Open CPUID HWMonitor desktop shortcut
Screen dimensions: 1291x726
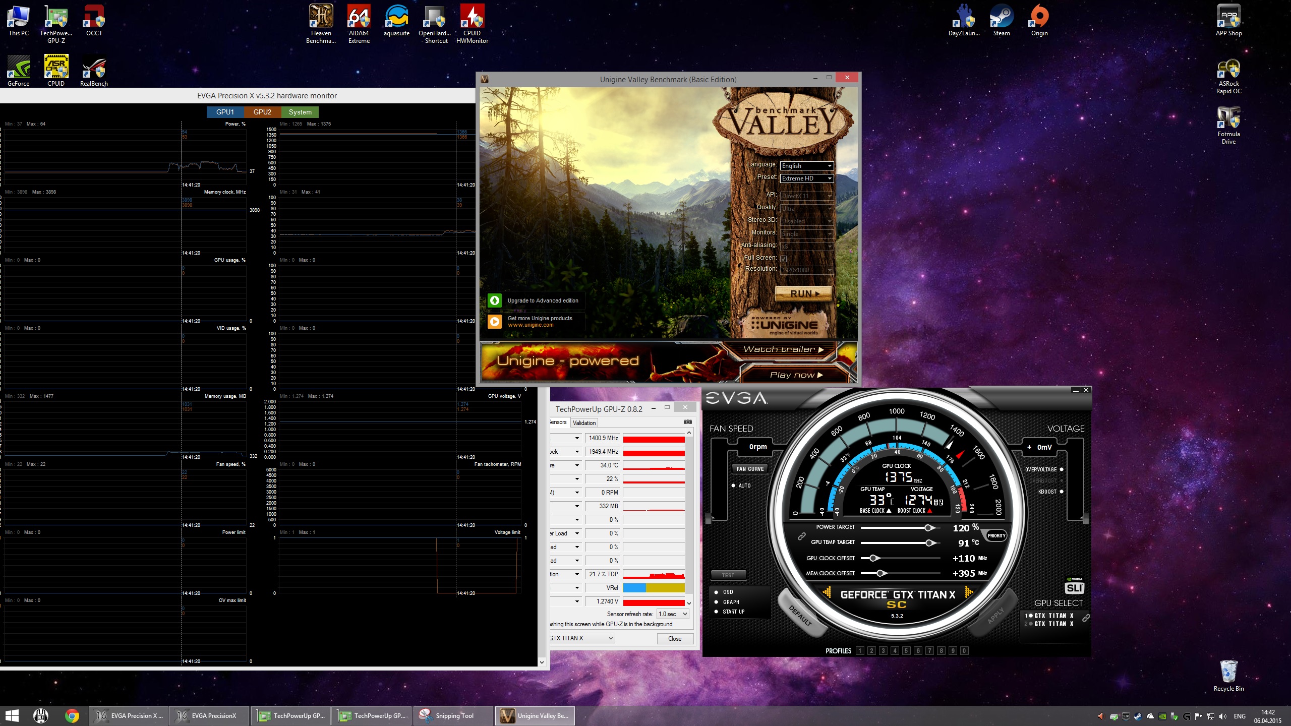tap(472, 24)
